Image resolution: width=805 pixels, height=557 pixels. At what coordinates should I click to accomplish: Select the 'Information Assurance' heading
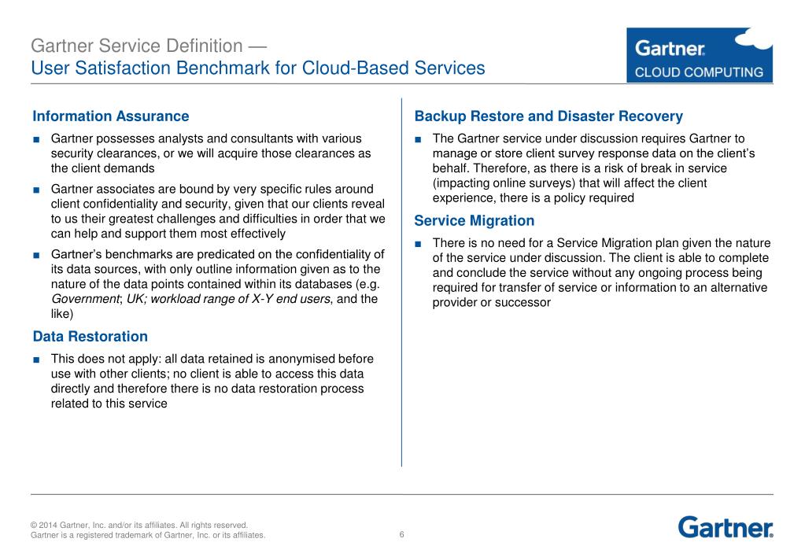[x=110, y=116]
